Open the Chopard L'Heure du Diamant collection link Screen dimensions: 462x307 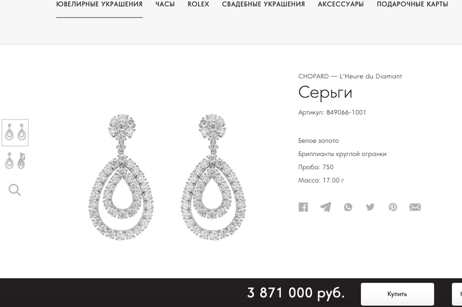click(x=350, y=76)
